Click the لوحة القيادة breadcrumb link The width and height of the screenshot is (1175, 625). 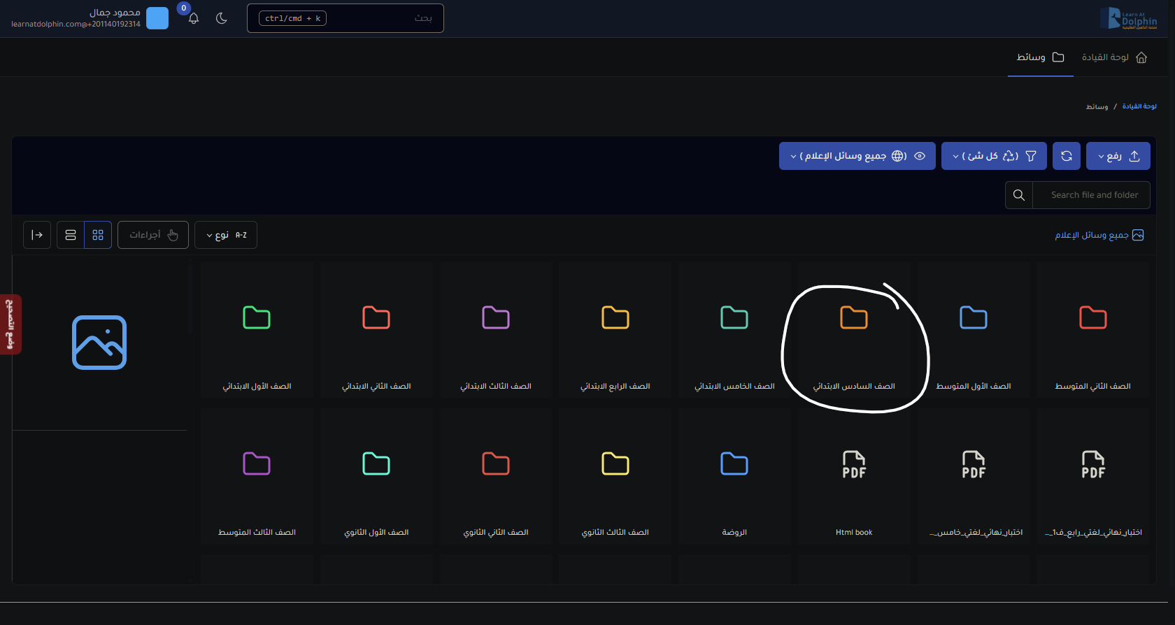click(1139, 106)
